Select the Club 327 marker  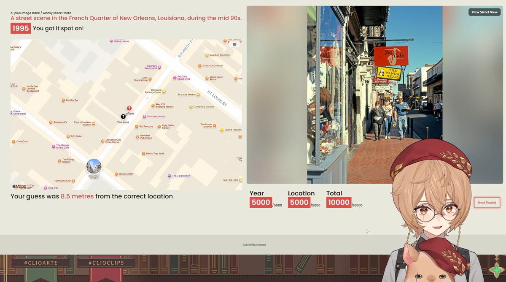45,187
